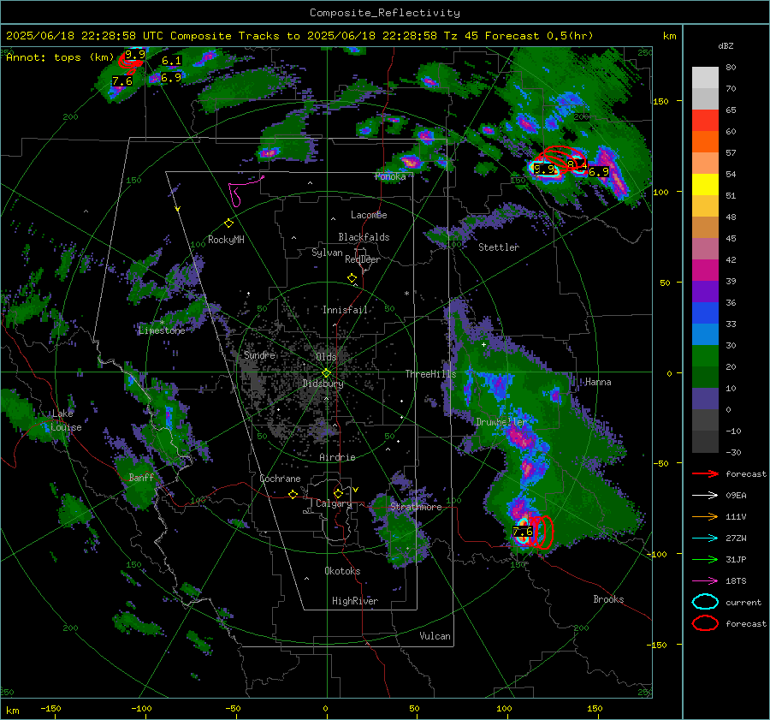Click the yellow diamond marker beside RockyMH
The image size is (770, 720).
pos(228,223)
